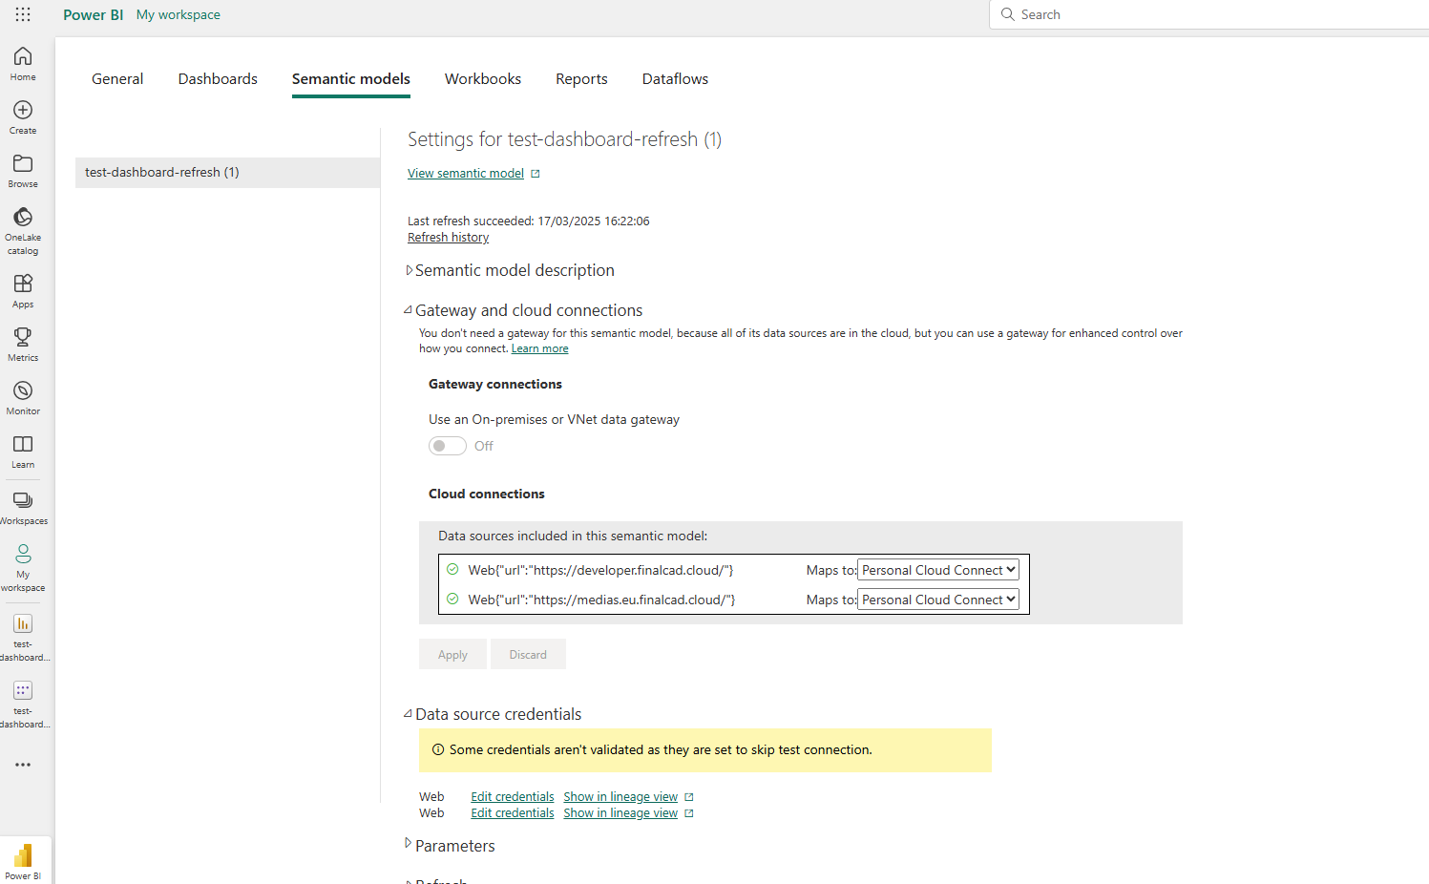Click the 'Some credentials aren't validated' warning text
Viewport: 1429px width, 884px height.
661,749
